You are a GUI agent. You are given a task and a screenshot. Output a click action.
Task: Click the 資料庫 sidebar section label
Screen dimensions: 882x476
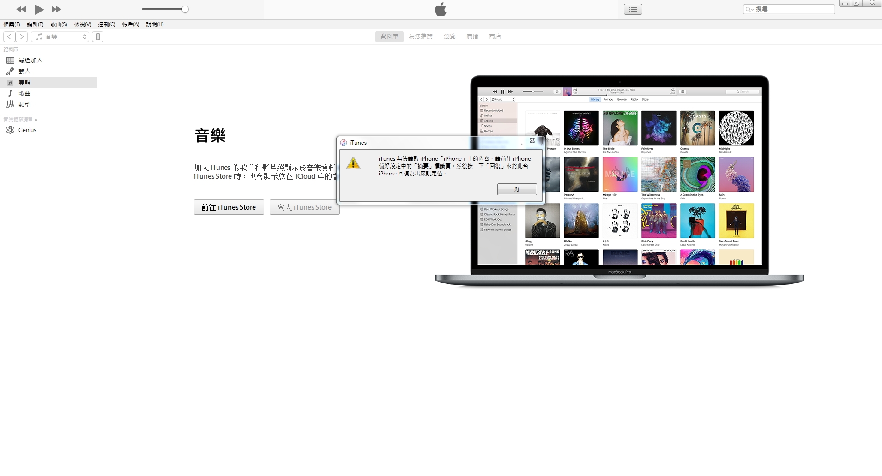coord(11,49)
